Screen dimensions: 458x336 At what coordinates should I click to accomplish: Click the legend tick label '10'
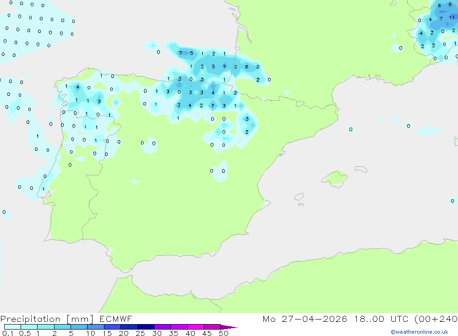91,333
